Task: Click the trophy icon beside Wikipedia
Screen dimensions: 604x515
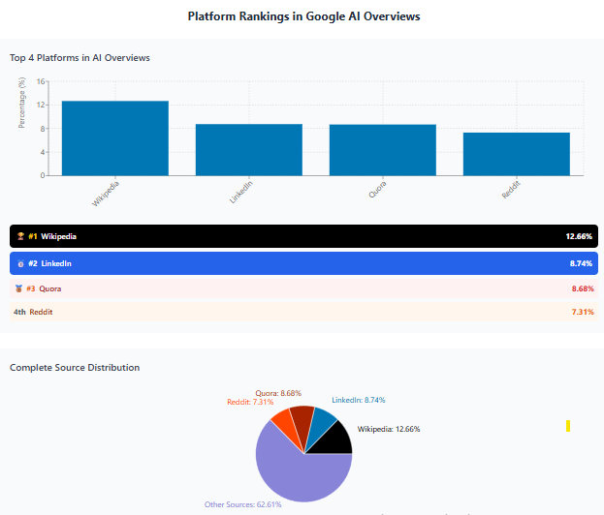Action: (20, 236)
